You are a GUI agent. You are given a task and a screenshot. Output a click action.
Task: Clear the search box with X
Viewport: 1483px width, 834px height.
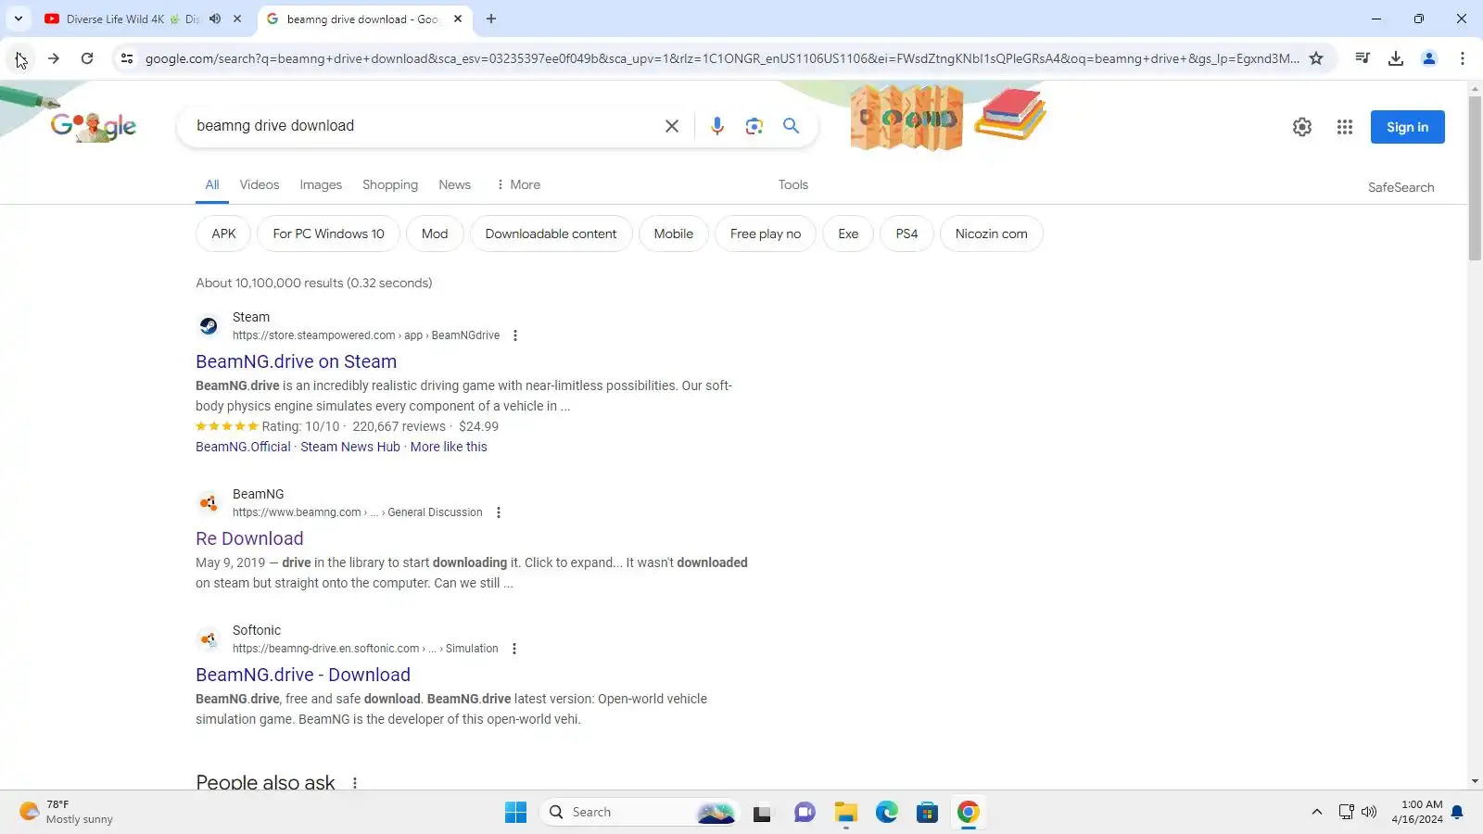pos(672,126)
